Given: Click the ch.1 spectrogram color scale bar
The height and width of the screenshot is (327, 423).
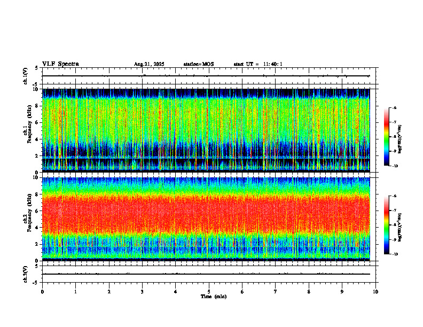Looking at the screenshot, I should click(x=386, y=137).
